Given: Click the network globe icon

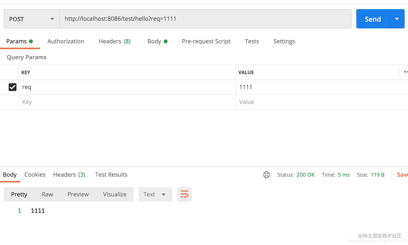Looking at the screenshot, I should pos(266,175).
